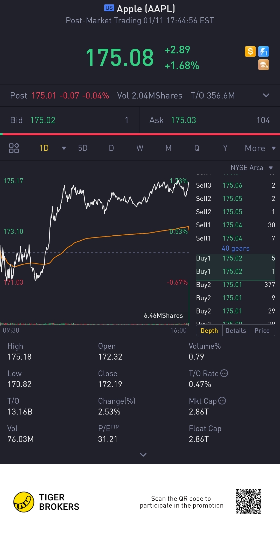Screen dimensions: 280x540
Task: Switch to the Details tab
Action: 235,331
